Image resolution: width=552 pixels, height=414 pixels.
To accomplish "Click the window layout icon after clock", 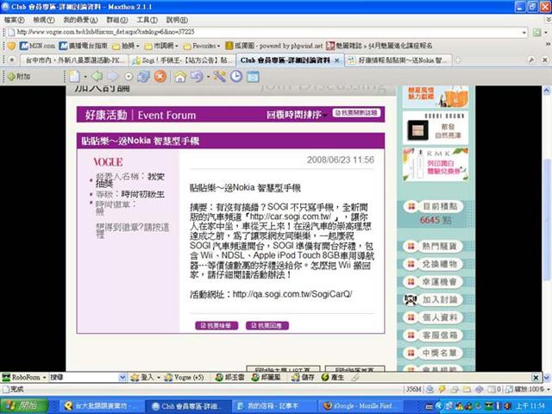I will click(253, 76).
